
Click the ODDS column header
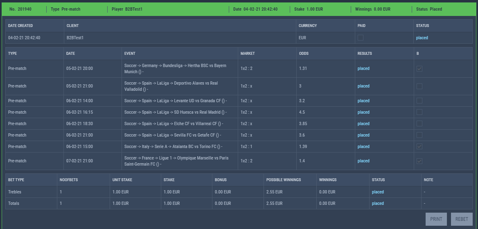click(x=304, y=54)
